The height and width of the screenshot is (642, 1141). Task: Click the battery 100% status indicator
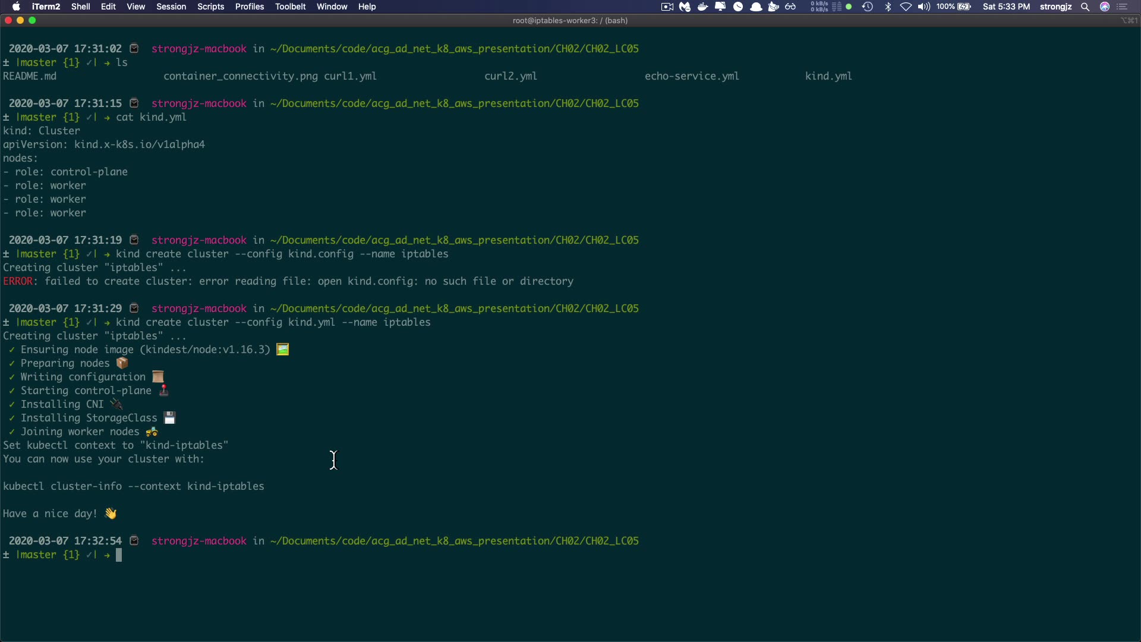click(954, 7)
